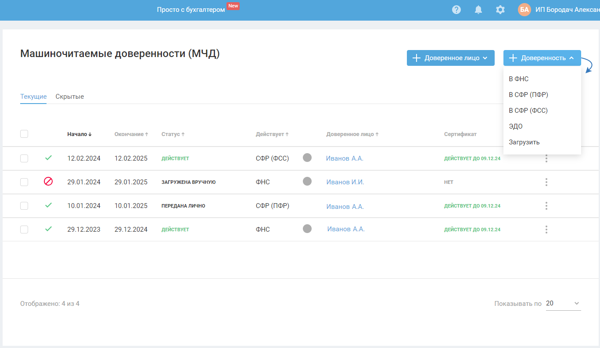
Task: Open three-dot menu for 29.01.2024 row
Action: click(x=546, y=182)
